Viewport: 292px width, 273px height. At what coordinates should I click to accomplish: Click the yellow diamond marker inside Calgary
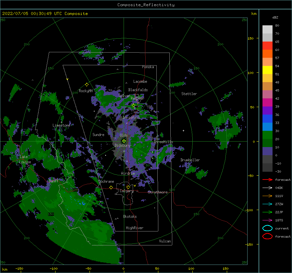[128, 187]
